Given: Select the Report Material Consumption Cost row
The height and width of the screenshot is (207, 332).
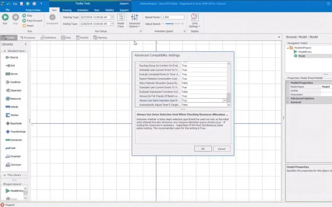Looking at the screenshot, I should (181, 79).
